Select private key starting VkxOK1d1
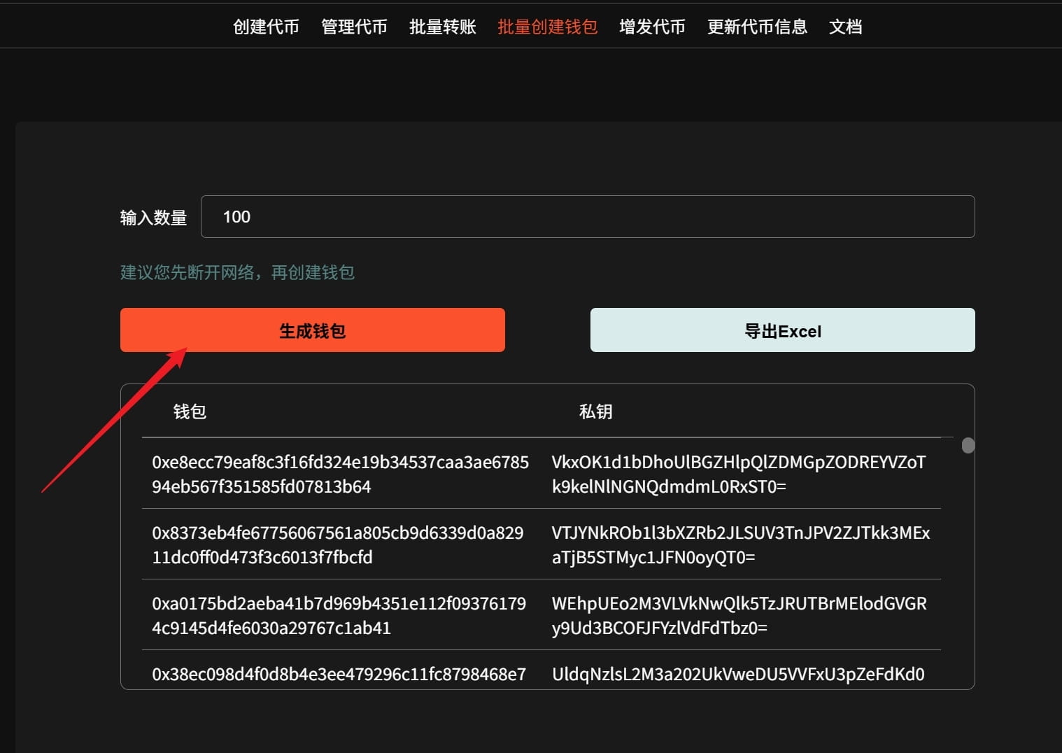Image resolution: width=1062 pixels, height=753 pixels. (x=739, y=474)
